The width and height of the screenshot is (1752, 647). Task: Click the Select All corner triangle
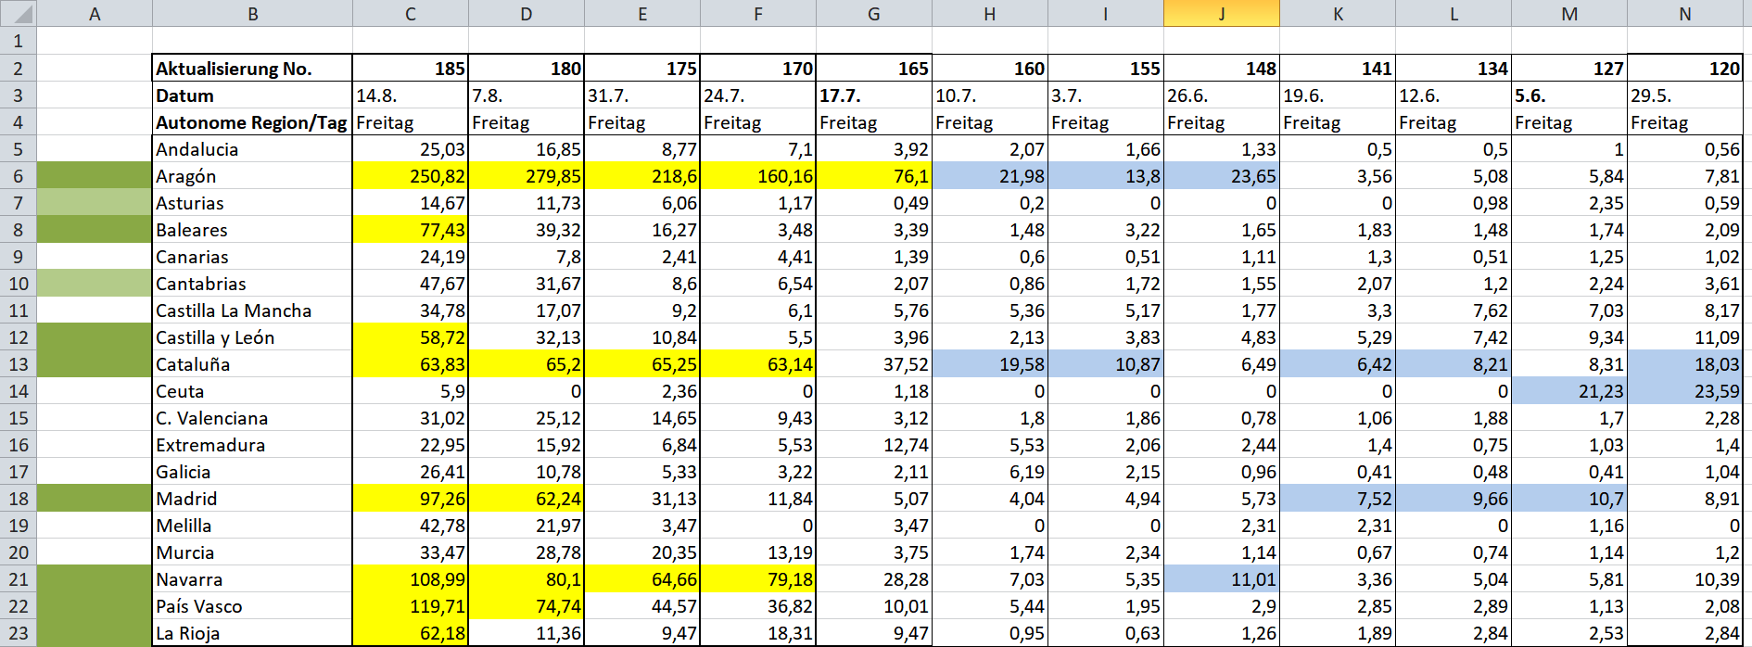tap(19, 13)
